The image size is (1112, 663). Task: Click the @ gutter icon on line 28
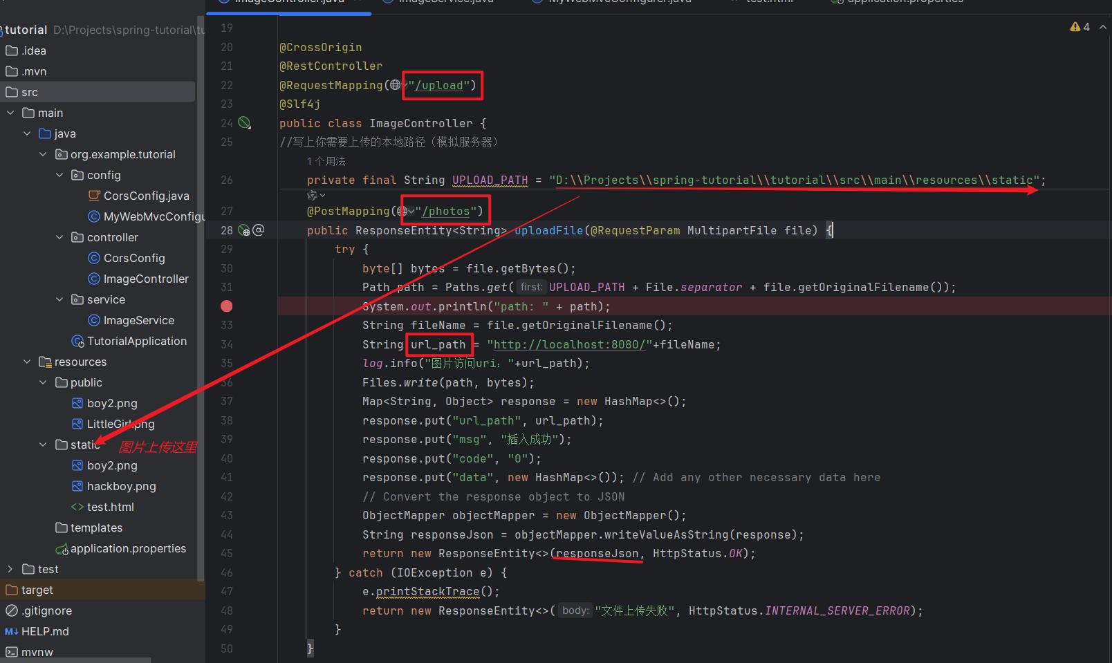(x=259, y=230)
